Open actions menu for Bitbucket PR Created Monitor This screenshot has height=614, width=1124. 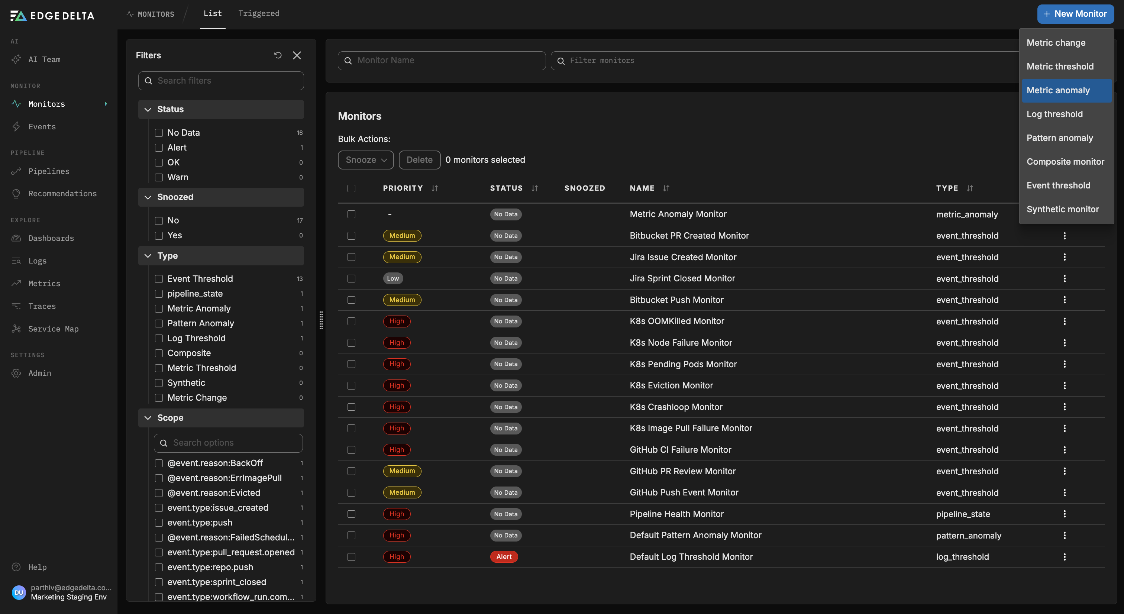1065,236
